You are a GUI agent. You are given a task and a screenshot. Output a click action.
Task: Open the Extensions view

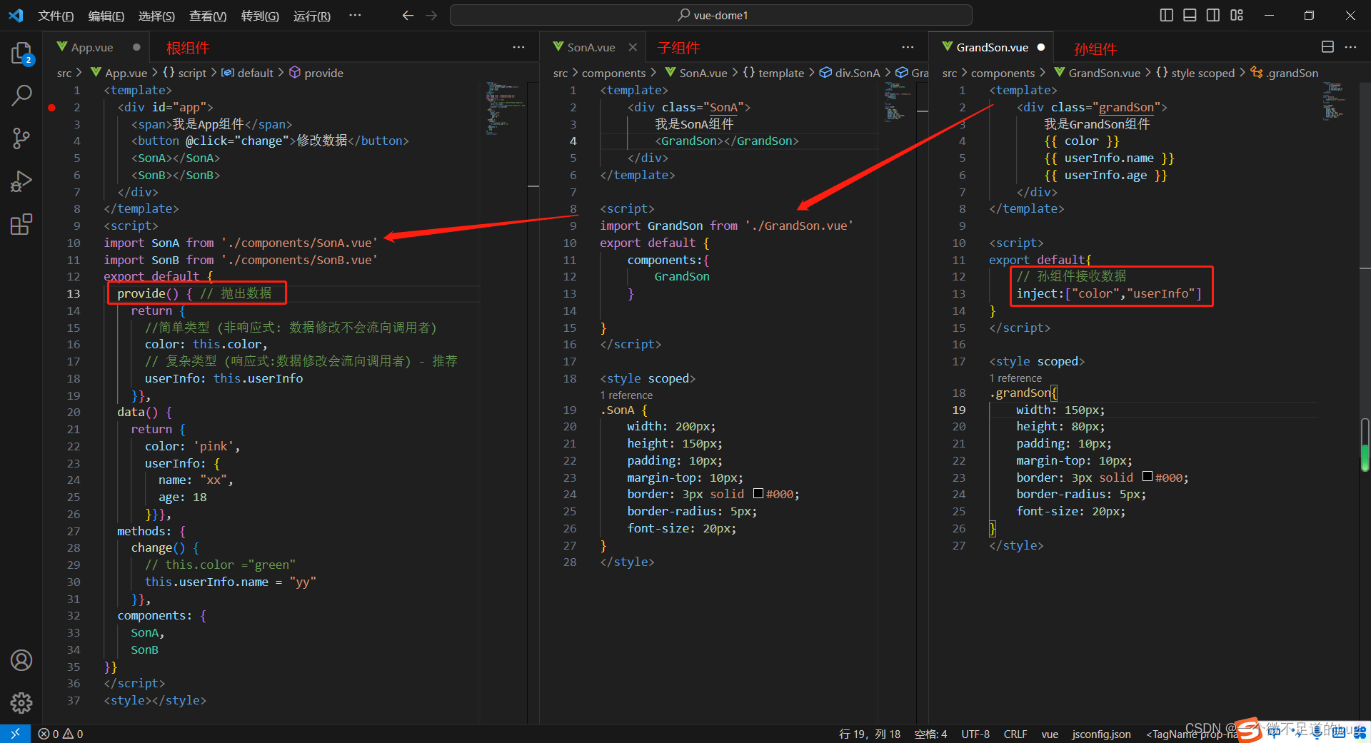21,224
